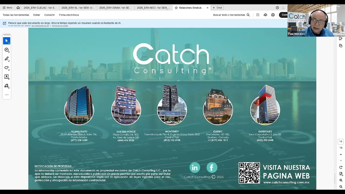The image size is (345, 194).
Task: Click the Quebec building image
Action: [218, 106]
